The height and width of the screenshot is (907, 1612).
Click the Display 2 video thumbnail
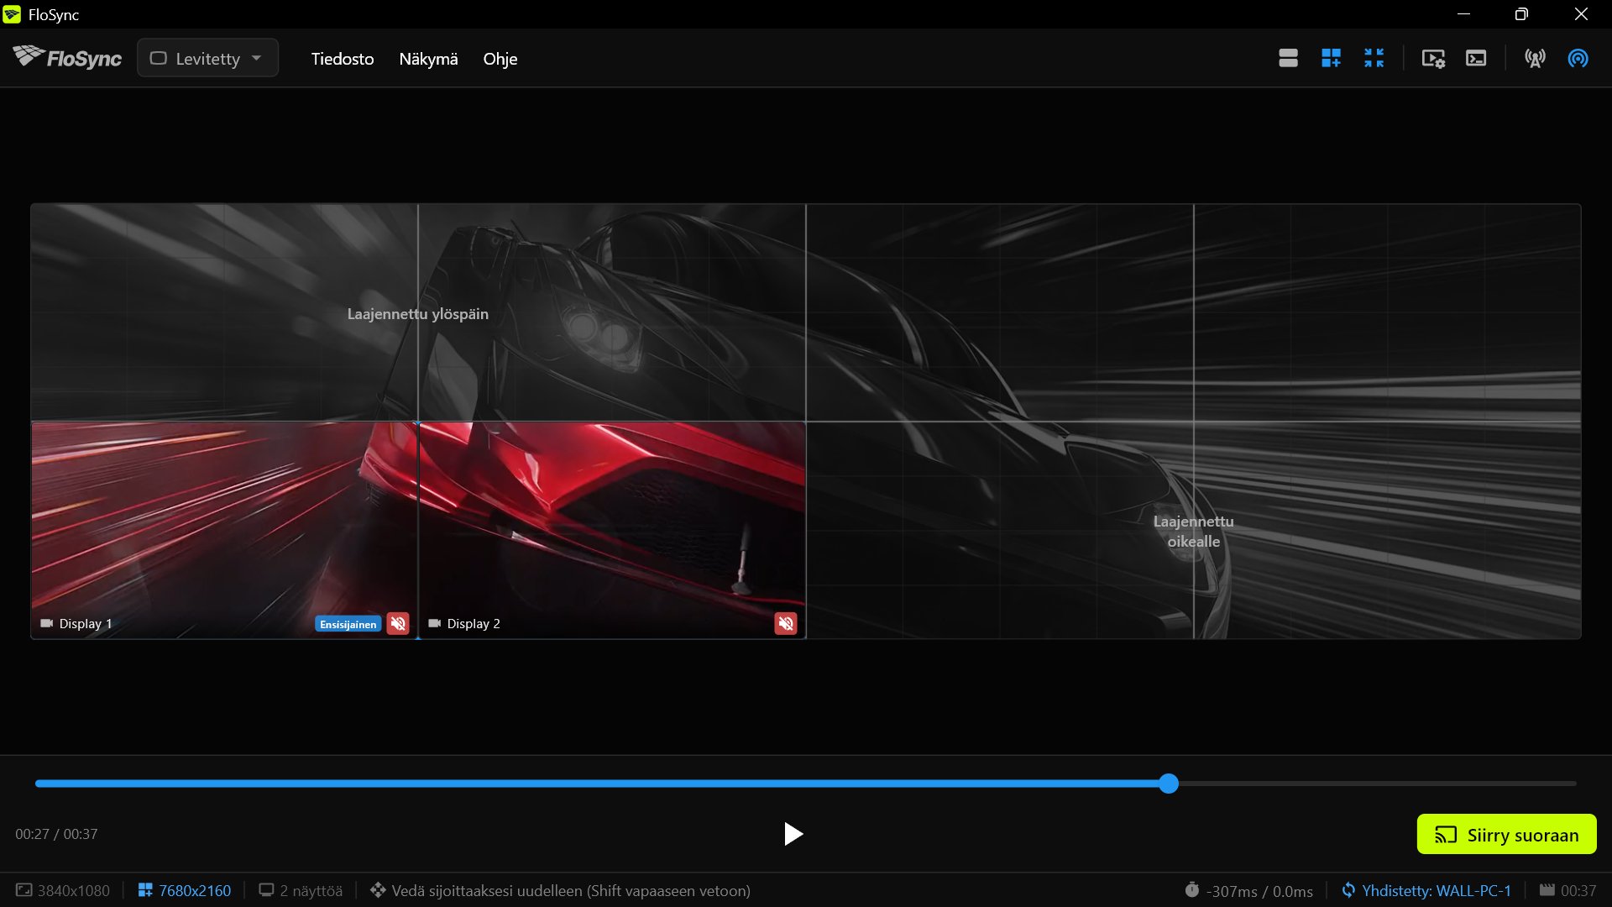(x=612, y=529)
